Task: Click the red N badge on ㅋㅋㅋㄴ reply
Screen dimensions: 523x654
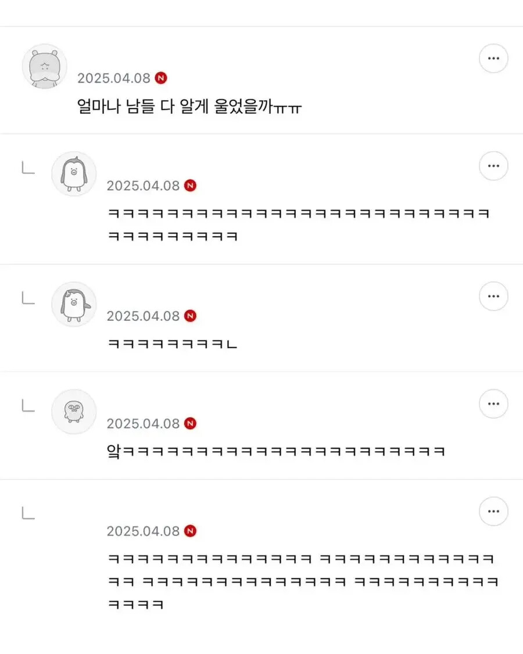Action: [x=190, y=316]
